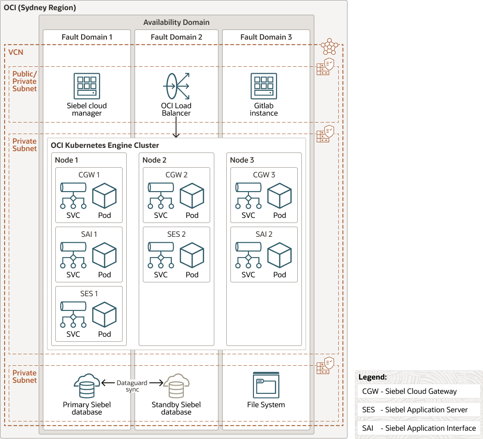Click the SVC icon in CGW 3
483x439 pixels.
[248, 196]
